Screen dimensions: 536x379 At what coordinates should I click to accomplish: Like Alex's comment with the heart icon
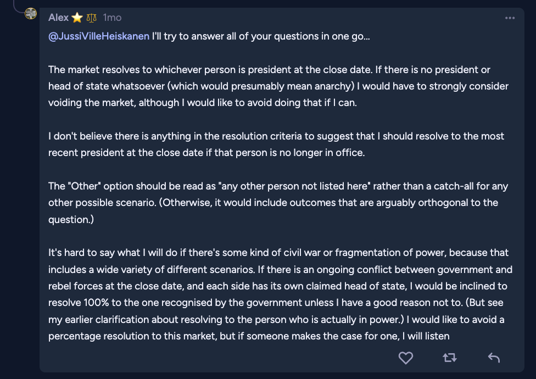405,358
